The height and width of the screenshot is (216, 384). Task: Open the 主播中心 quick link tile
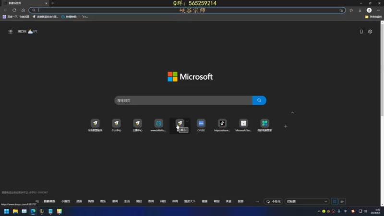[137, 125]
